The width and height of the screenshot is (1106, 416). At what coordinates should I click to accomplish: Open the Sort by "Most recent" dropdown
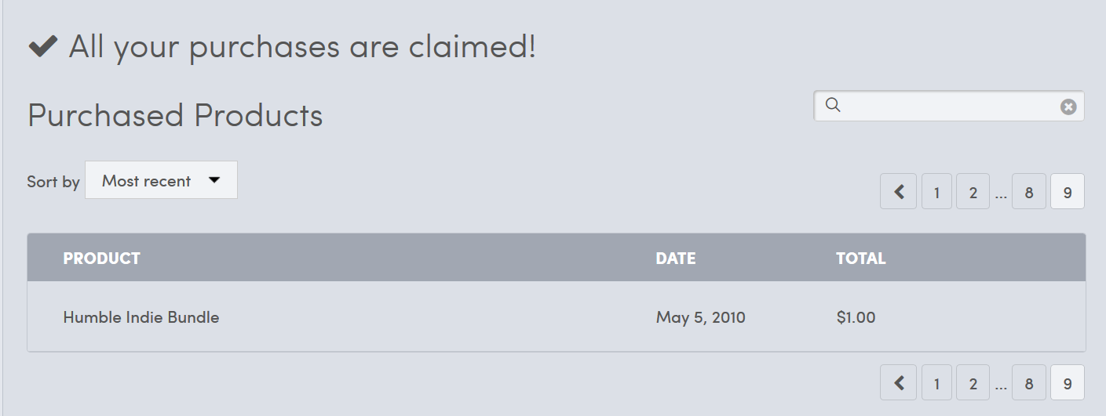click(161, 180)
